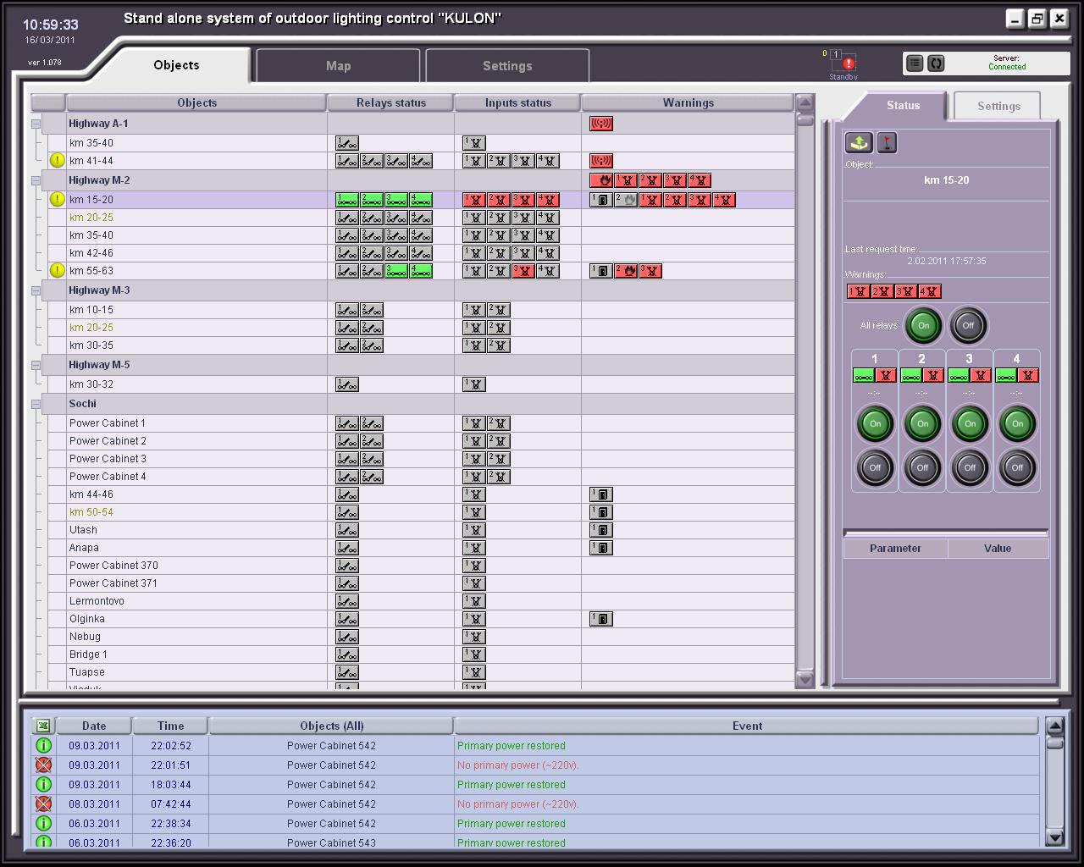Image resolution: width=1084 pixels, height=867 pixels.
Task: Turn on relay 1 for km 15-20
Action: tap(875, 423)
